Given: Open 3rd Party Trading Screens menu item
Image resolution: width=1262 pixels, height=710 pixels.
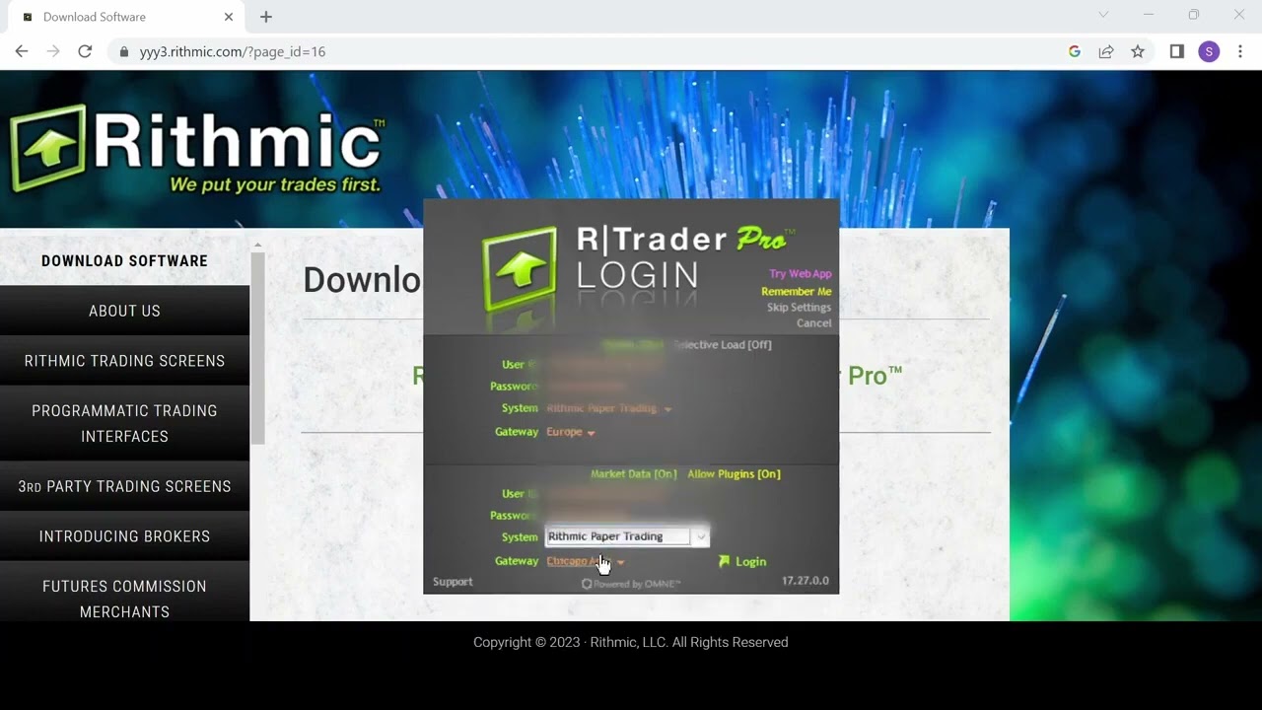Looking at the screenshot, I should point(124,486).
